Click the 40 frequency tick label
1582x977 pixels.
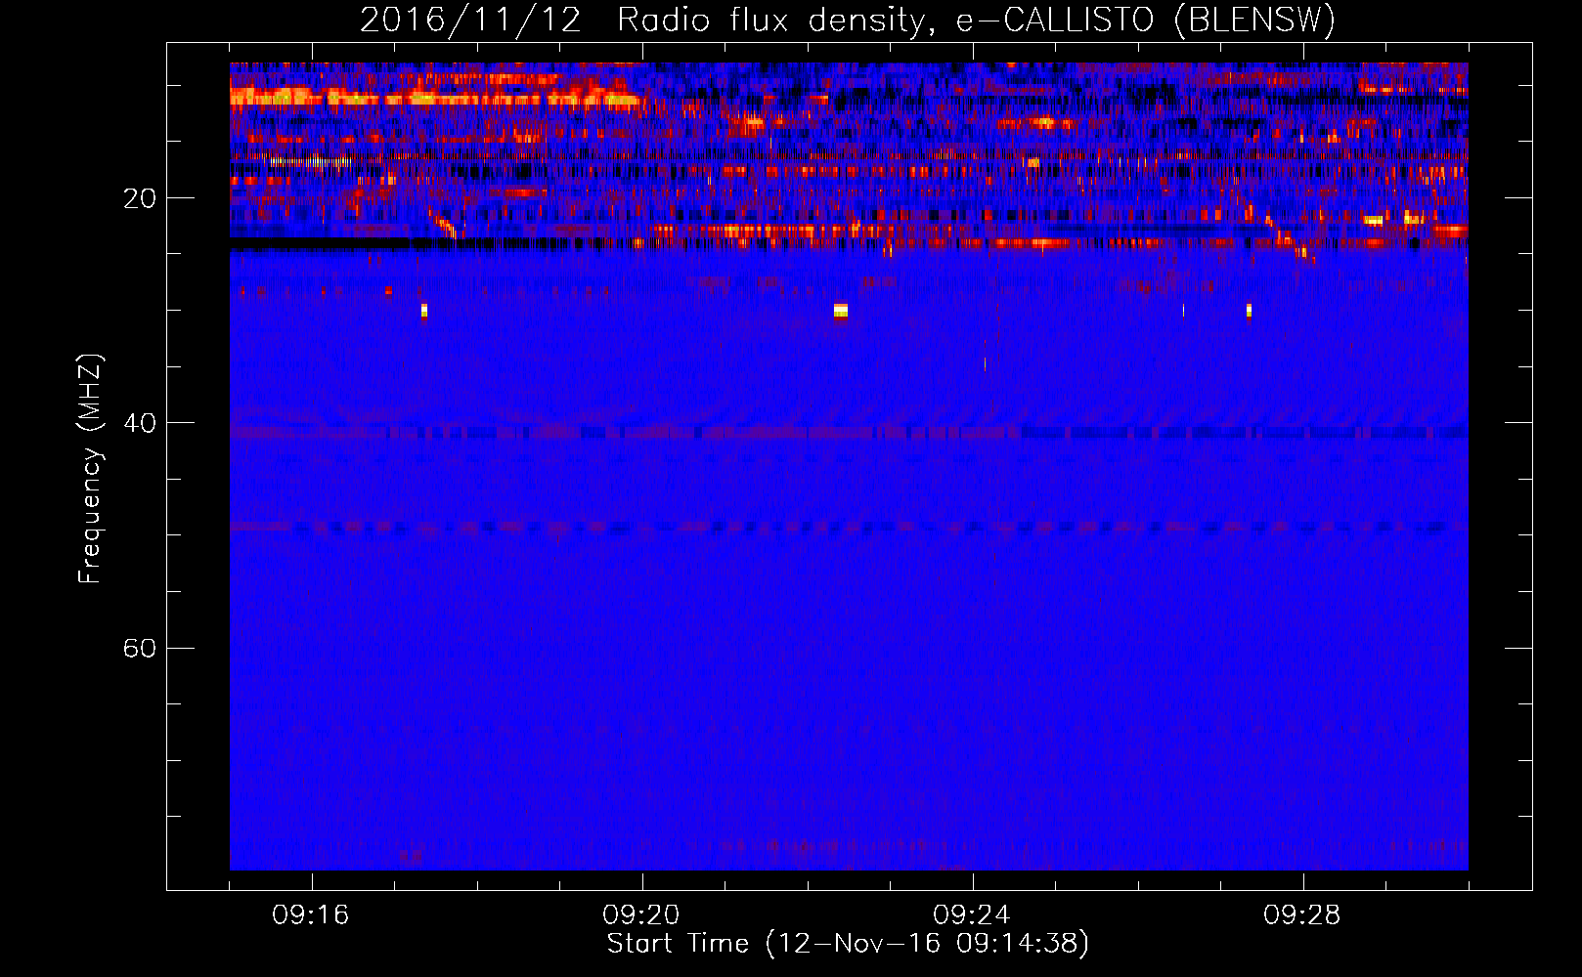pyautogui.click(x=140, y=423)
